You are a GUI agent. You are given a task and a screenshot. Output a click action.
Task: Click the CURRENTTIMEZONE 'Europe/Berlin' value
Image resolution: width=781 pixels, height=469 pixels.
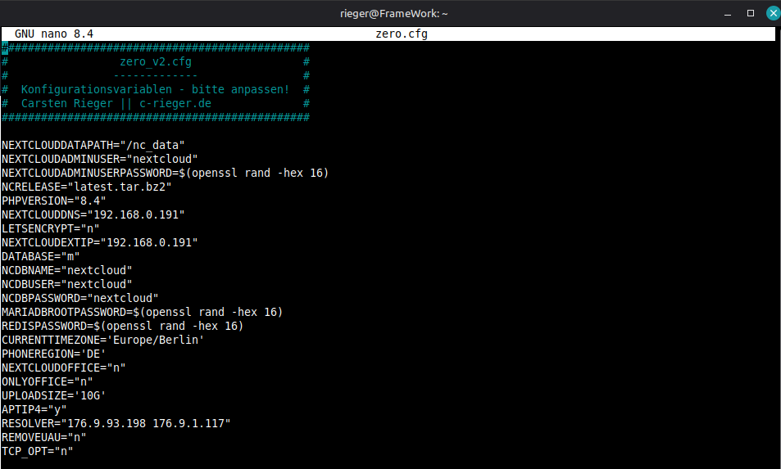point(155,340)
